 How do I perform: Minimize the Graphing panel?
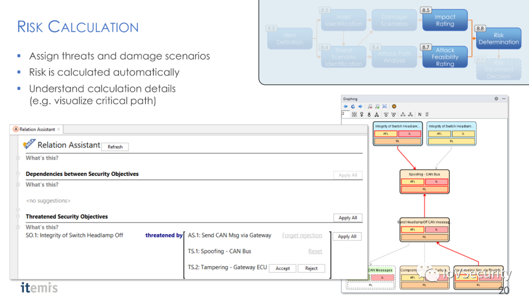504,99
